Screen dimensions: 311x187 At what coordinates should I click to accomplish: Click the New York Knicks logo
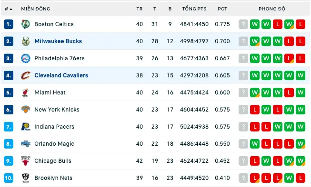tap(26, 110)
